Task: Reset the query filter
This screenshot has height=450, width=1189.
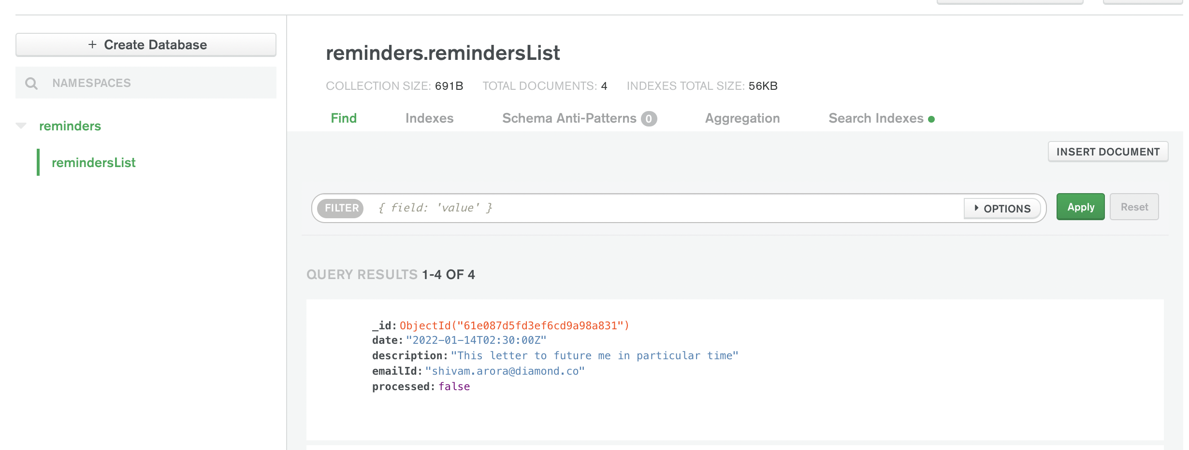Action: pyautogui.click(x=1134, y=207)
